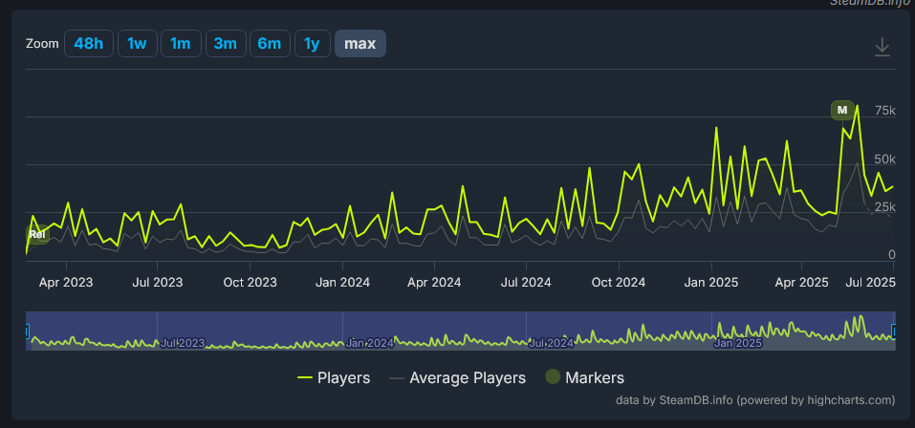Open the chart download menu icon
This screenshot has width=915, height=428.
882,47
